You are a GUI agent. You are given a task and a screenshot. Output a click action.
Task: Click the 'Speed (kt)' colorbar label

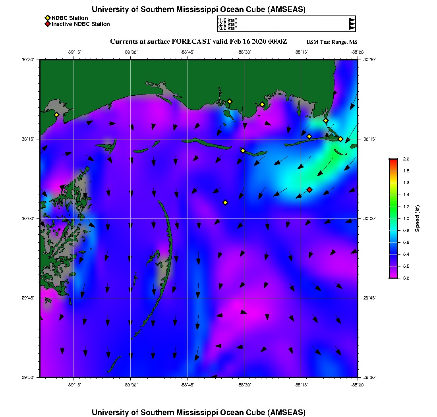click(417, 218)
